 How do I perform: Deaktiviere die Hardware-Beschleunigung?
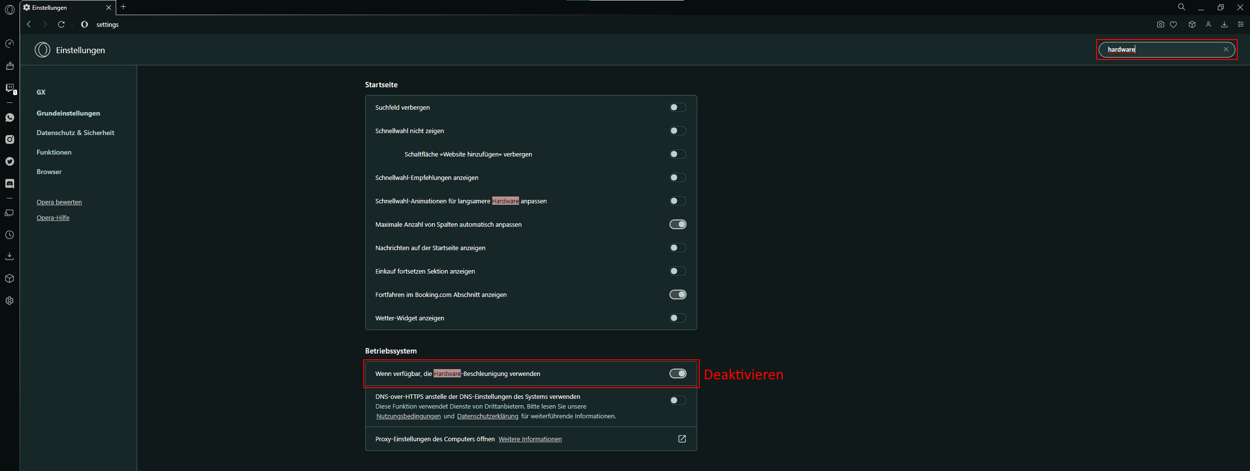(x=678, y=373)
